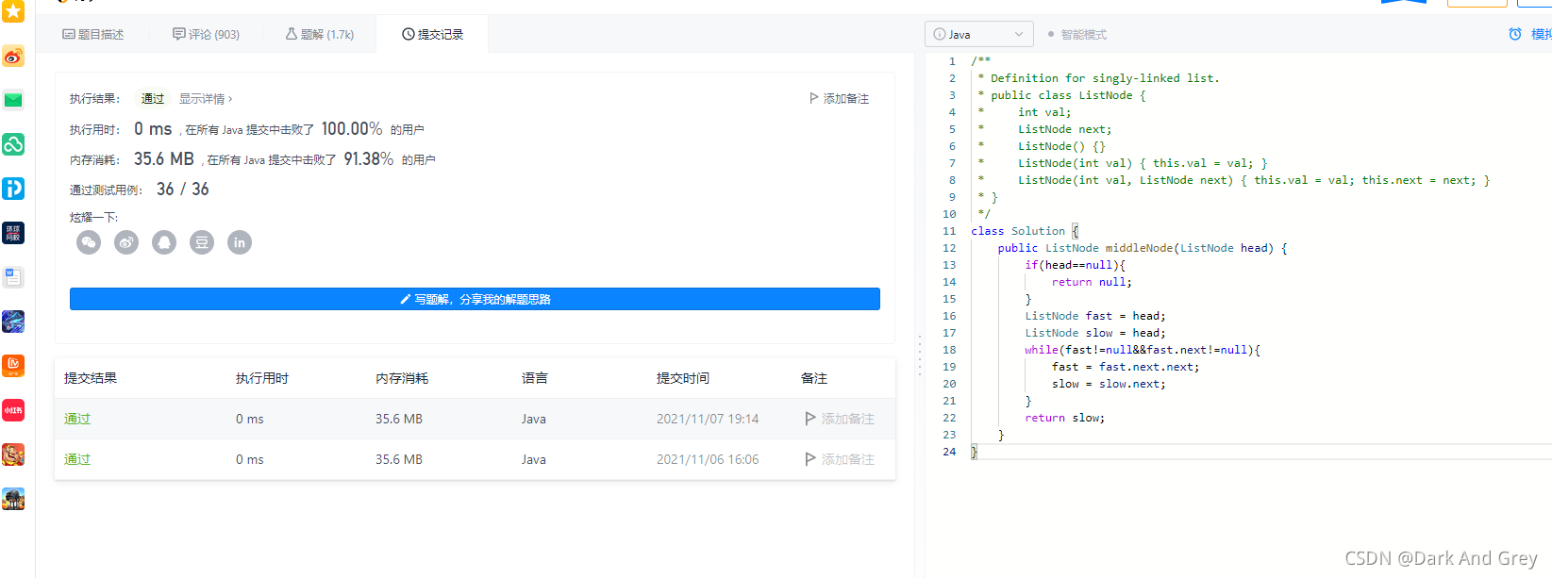Viewport: 1552px width, 578px height.
Task: Click code line 12 middleNode method signature
Action: [x=1143, y=248]
